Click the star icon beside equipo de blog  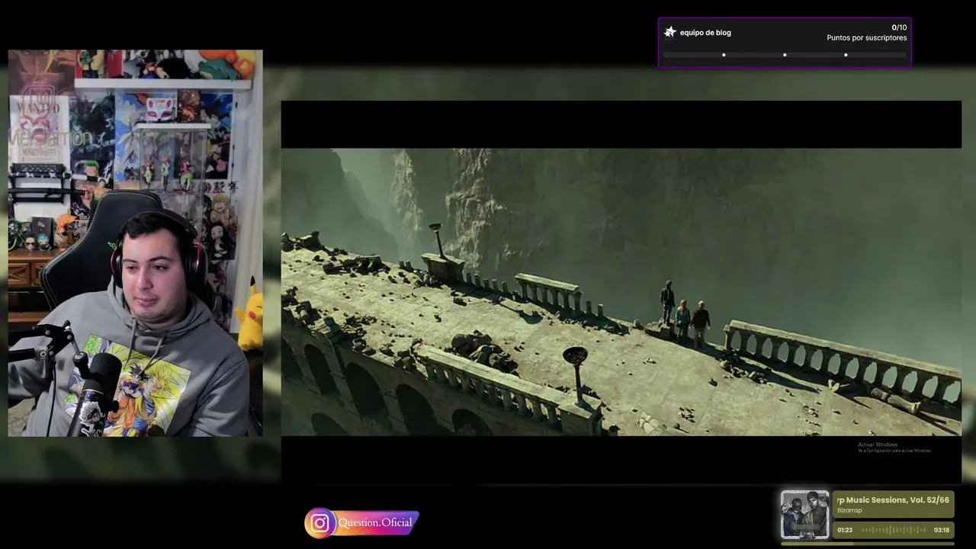coord(670,32)
